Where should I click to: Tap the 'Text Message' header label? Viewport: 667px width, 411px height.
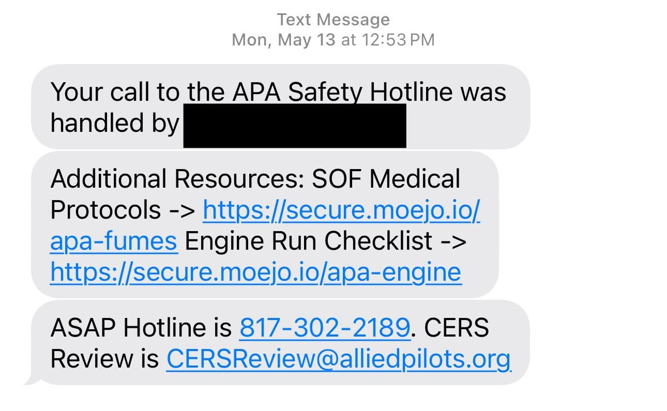(333, 20)
